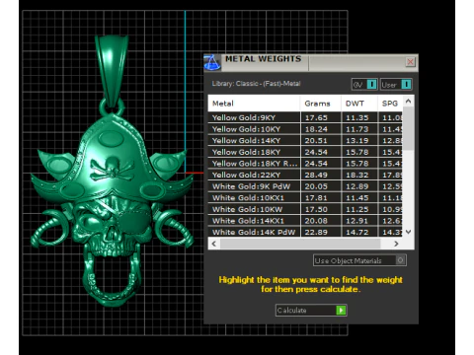
Task: Select the Yellow Gold:18KY row
Action: (x=305, y=152)
